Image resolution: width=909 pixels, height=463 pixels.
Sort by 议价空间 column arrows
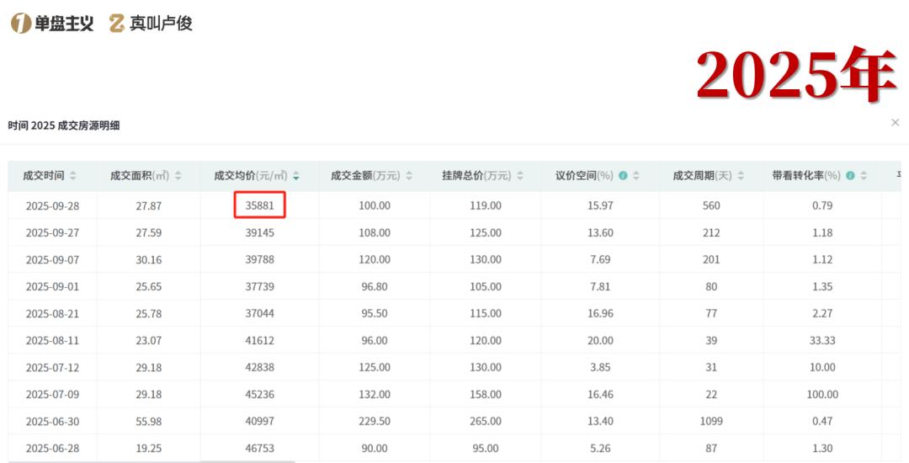[x=636, y=176]
